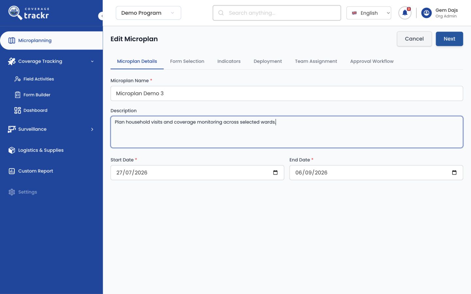Viewport: 471px width, 294px height.
Task: Collapse the sidebar with the arrow button
Action: click(101, 16)
